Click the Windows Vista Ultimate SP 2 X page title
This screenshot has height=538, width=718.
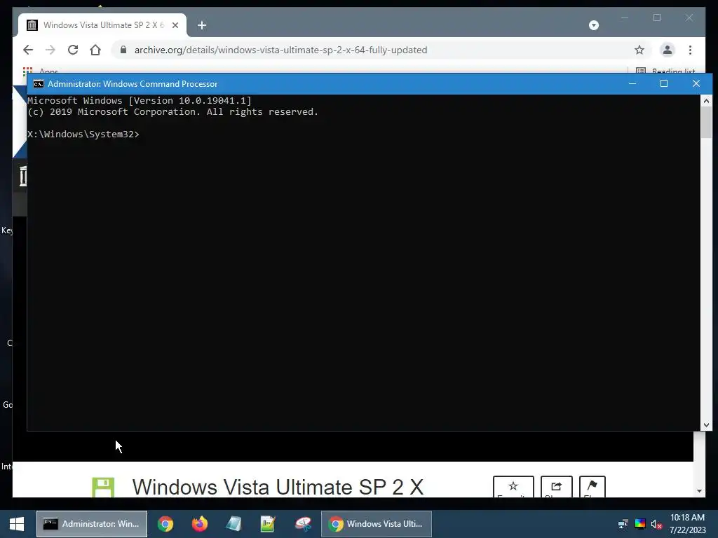[278, 487]
